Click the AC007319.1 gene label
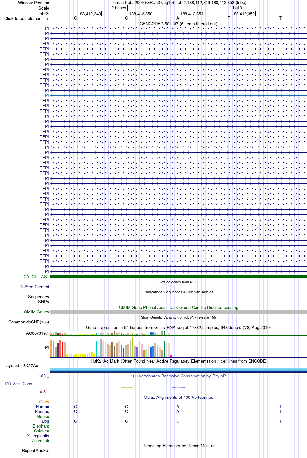The height and width of the screenshot is (458, 307). tap(37, 333)
